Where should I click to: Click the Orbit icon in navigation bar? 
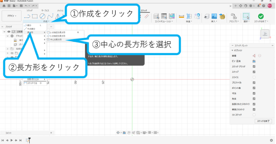click(x=118, y=133)
